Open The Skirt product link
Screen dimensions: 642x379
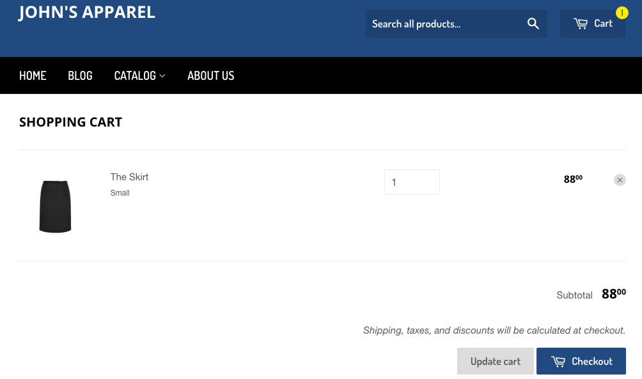[129, 177]
